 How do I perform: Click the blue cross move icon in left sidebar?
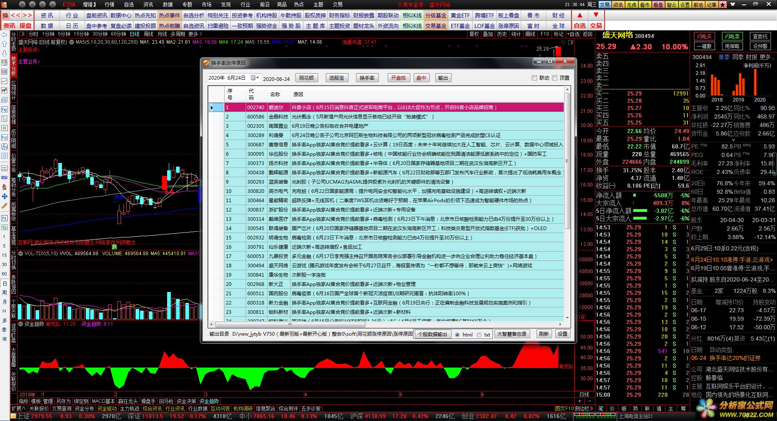(x=4, y=196)
